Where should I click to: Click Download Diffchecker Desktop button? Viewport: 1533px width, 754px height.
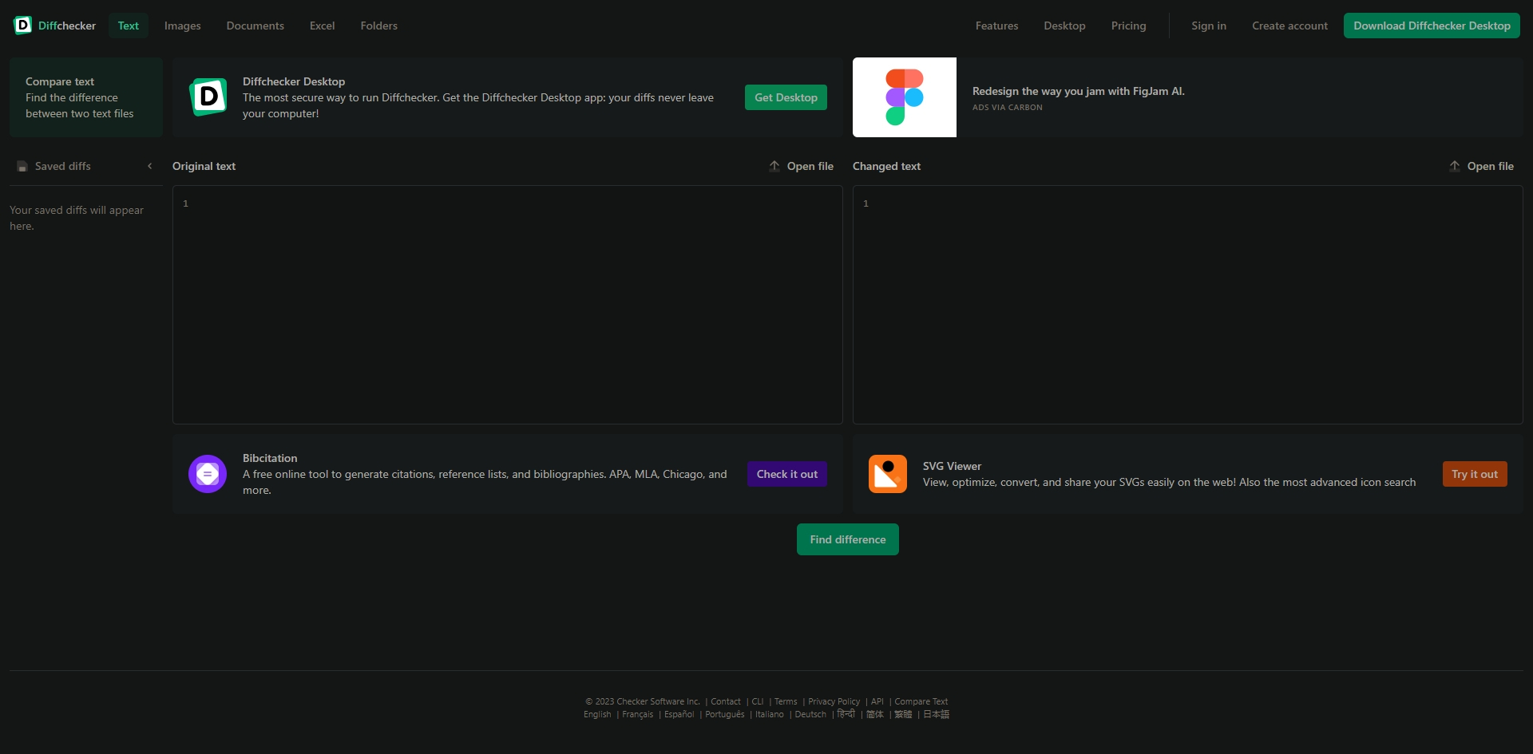coord(1432,26)
